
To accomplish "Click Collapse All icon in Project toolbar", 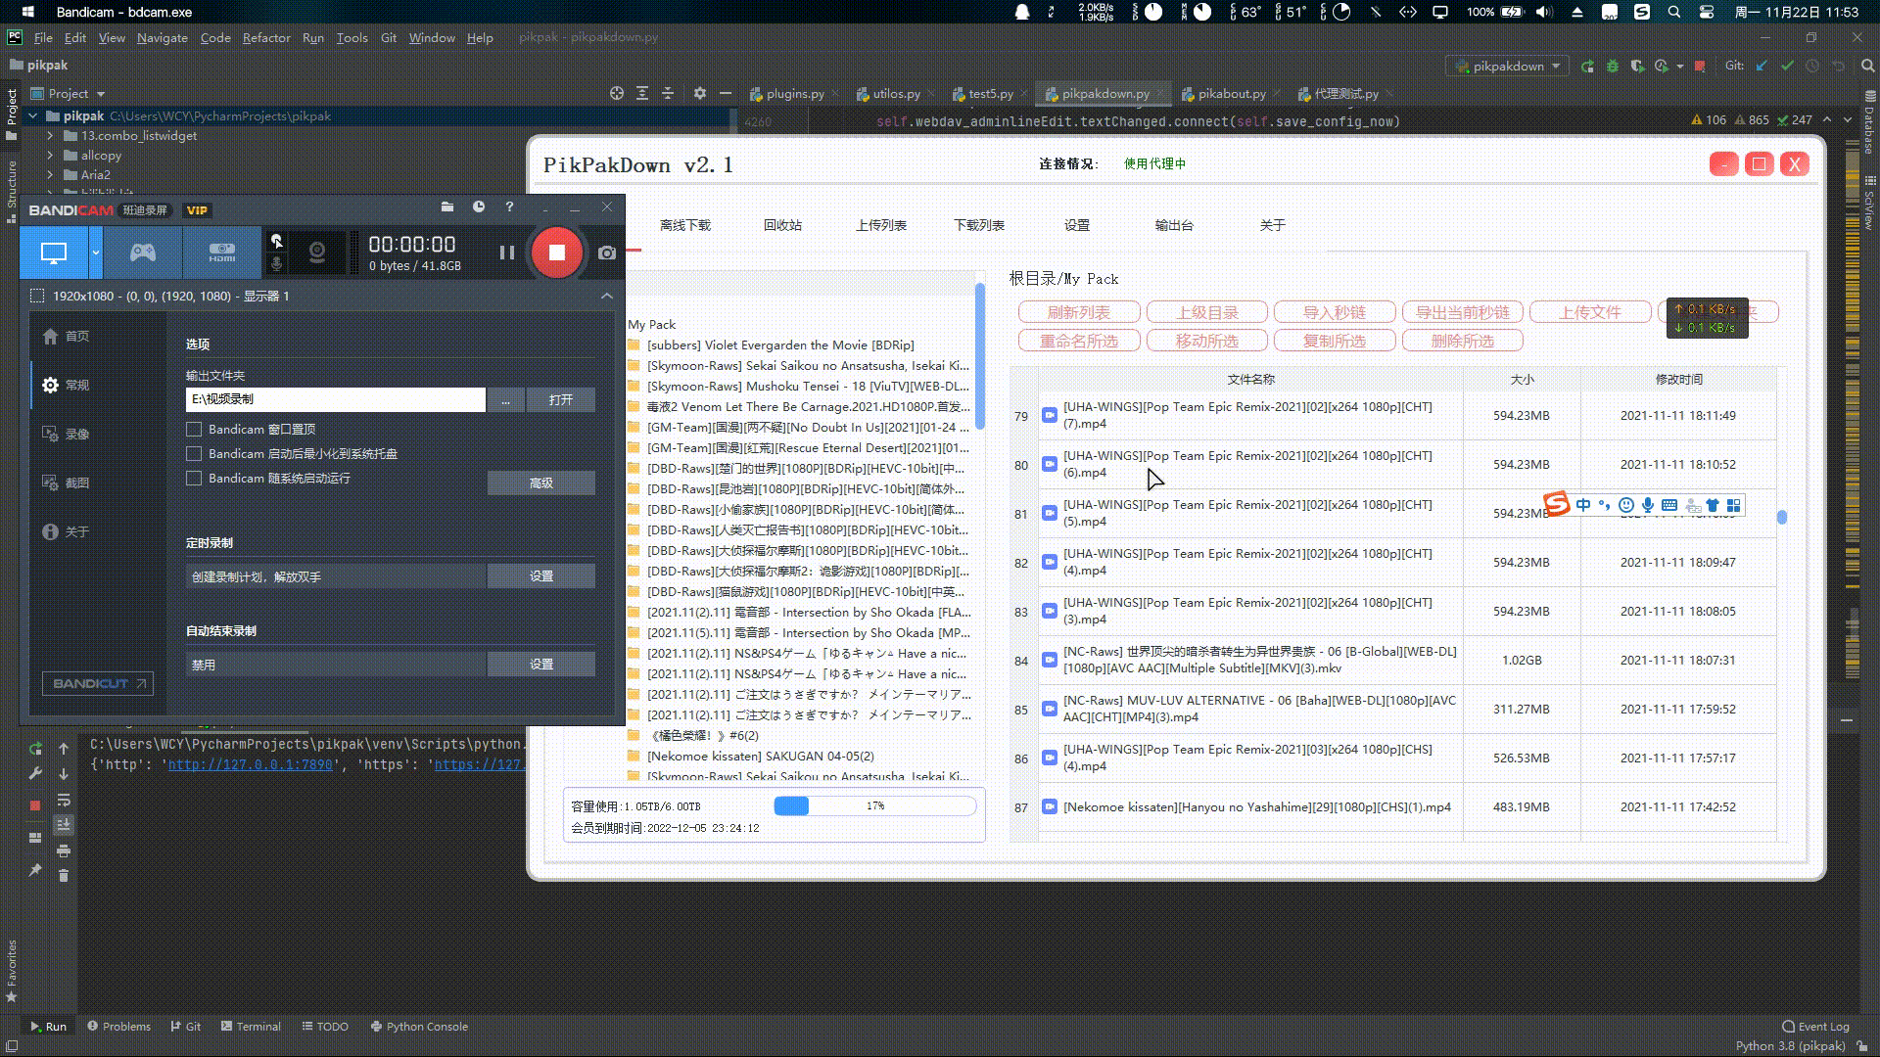I will click(668, 93).
